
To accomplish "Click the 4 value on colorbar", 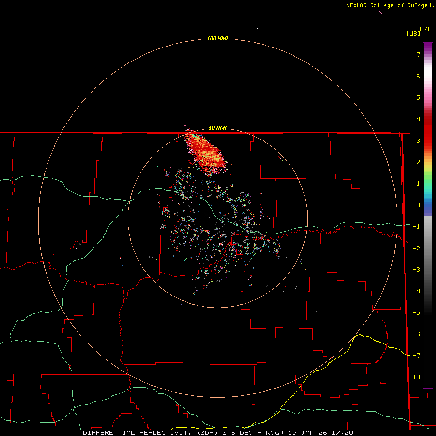I will tap(418, 119).
